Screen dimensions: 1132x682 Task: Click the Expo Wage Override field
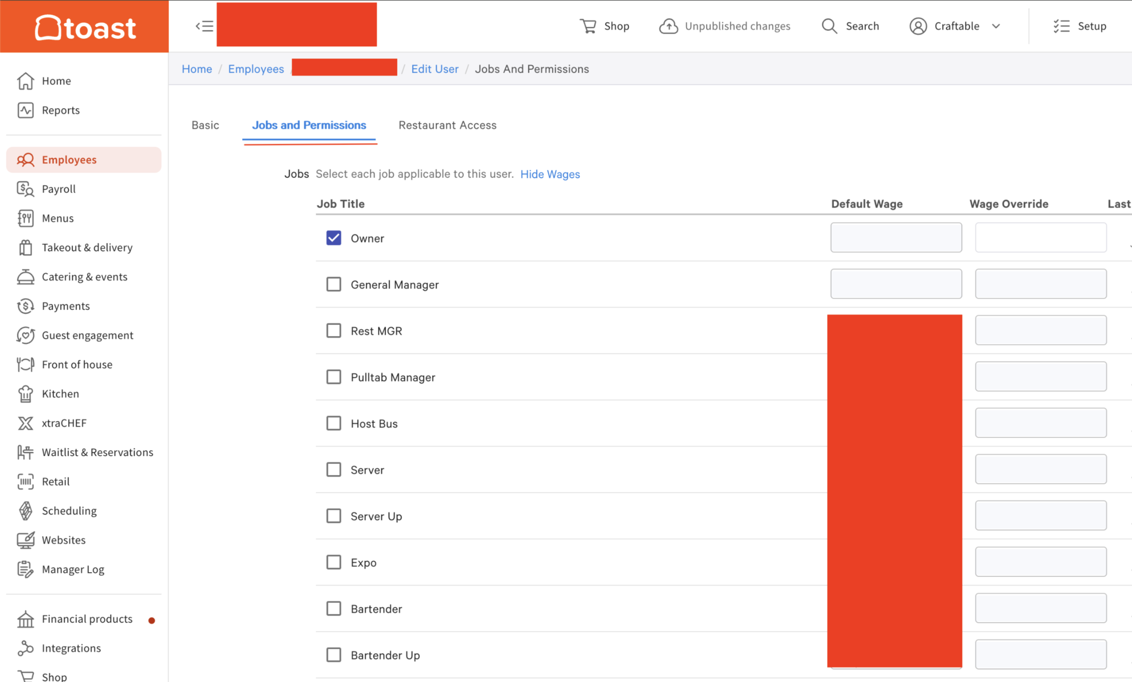1041,562
